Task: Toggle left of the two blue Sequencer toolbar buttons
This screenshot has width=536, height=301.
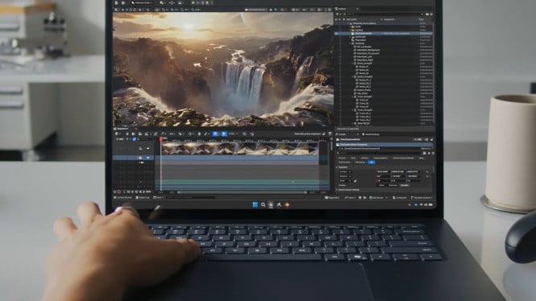Action: 215,134
